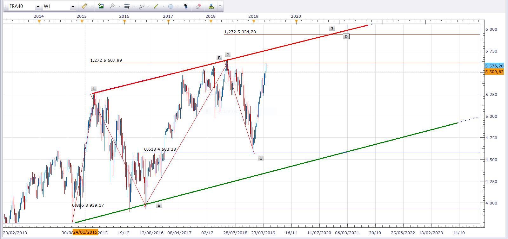508x239 pixels.
Task: Click the 2020 year label on timeline
Action: coord(296,16)
